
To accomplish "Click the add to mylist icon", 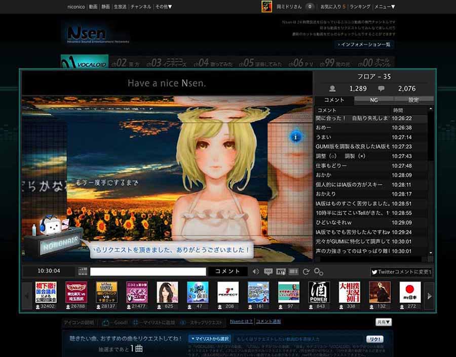I will click(x=135, y=323).
